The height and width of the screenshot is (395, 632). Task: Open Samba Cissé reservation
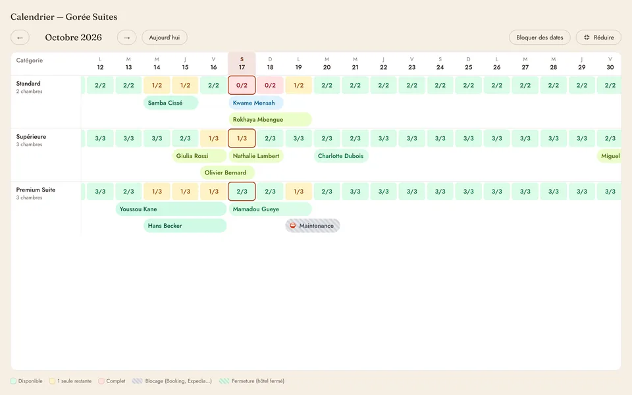coord(171,103)
